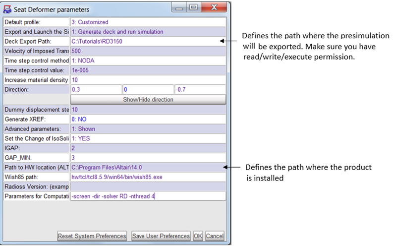Edit the IGAP value field

pyautogui.click(x=148, y=148)
